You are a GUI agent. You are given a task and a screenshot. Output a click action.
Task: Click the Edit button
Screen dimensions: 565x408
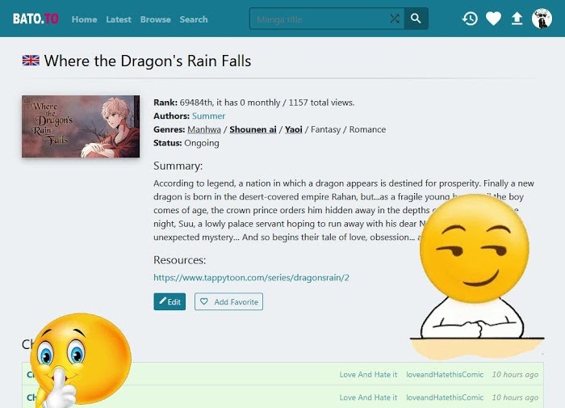(169, 301)
